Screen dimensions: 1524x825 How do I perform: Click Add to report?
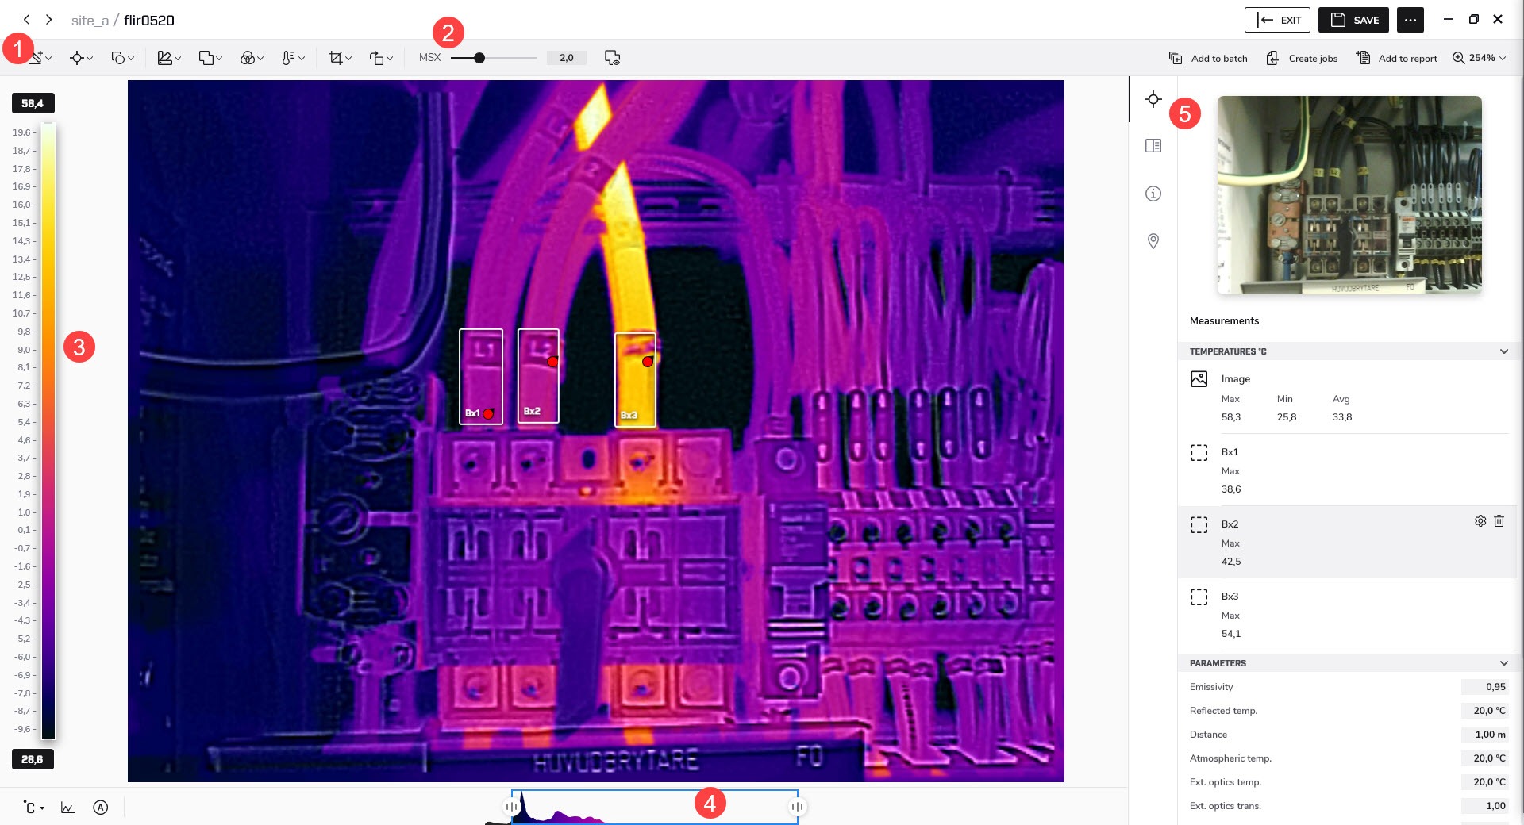[x=1397, y=58]
